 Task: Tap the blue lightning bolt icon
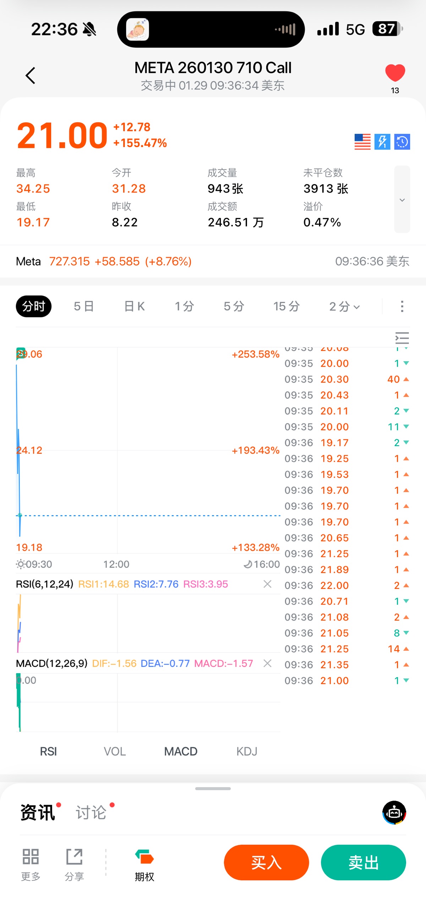pos(382,142)
